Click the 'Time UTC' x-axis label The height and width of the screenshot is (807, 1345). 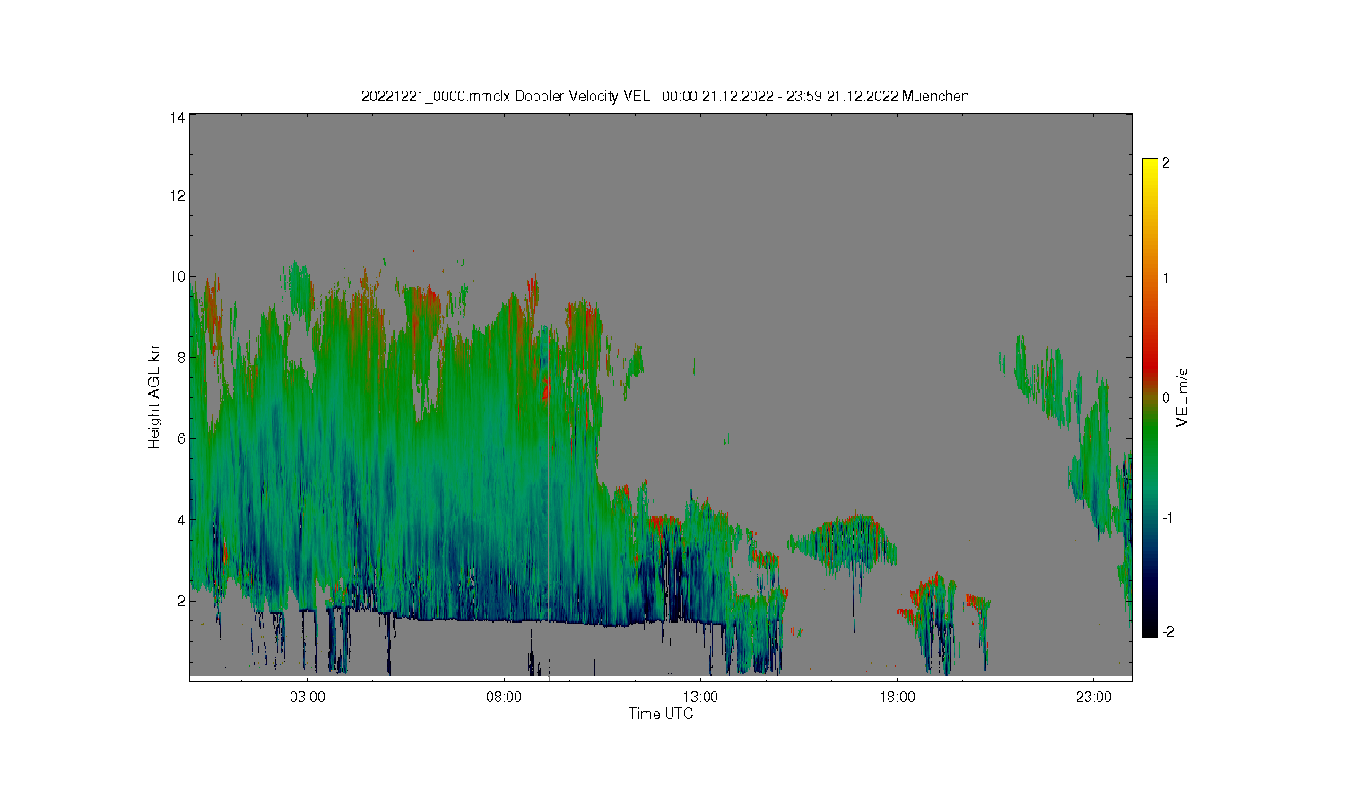tap(661, 714)
